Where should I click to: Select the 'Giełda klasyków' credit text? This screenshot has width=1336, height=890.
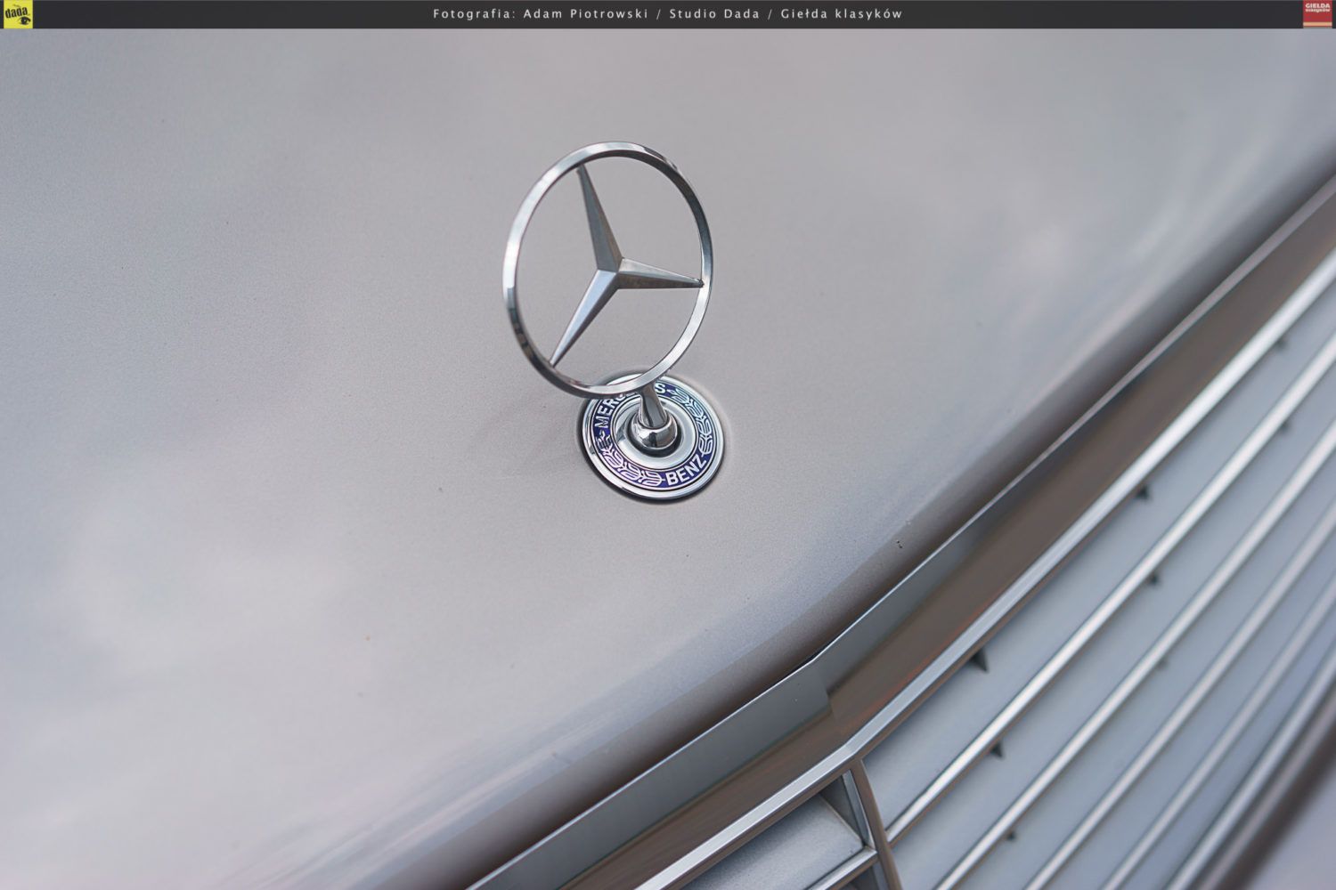tap(841, 13)
